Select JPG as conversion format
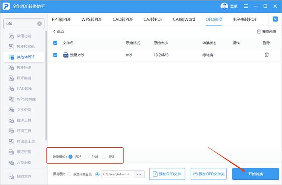The height and width of the screenshot is (185, 282). pos(104,157)
